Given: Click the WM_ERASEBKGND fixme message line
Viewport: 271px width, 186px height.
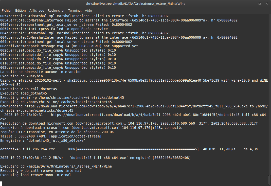Looking at the screenshot, I should tap(69, 46).
